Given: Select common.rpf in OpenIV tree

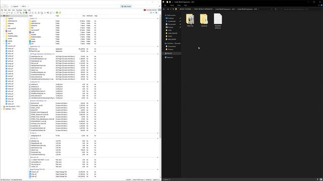Looking at the screenshot, I should click(x=12, y=46).
